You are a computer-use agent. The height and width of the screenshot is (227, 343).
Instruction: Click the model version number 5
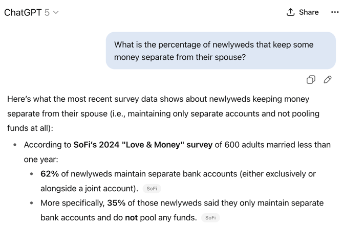point(47,12)
